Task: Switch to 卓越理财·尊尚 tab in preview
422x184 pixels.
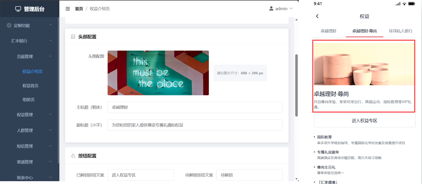Action: pyautogui.click(x=364, y=31)
